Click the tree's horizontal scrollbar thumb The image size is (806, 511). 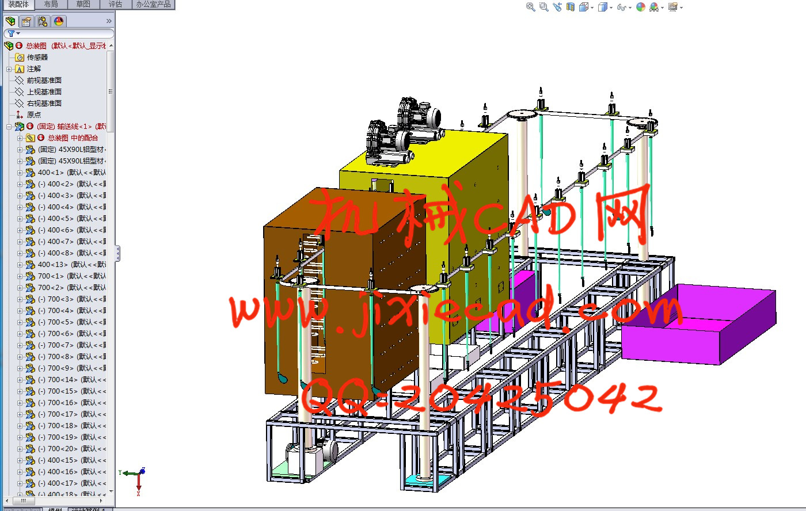23,501
